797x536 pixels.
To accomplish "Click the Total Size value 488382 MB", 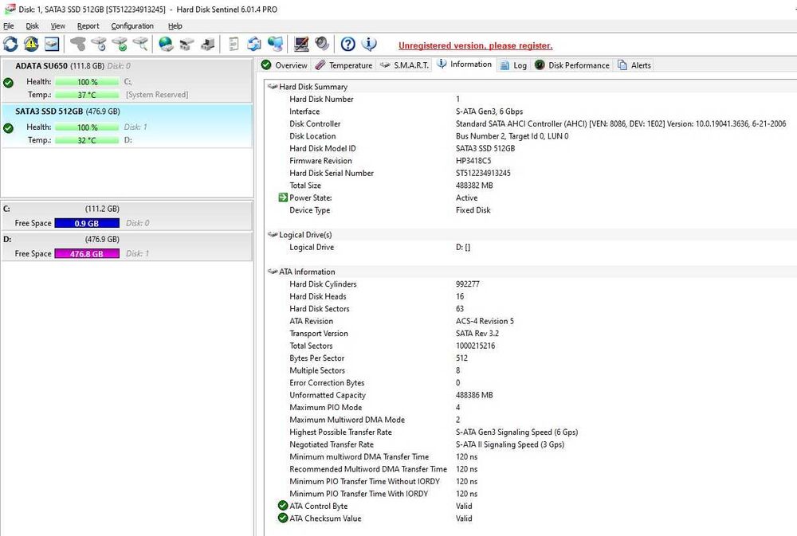I will pyautogui.click(x=474, y=186).
